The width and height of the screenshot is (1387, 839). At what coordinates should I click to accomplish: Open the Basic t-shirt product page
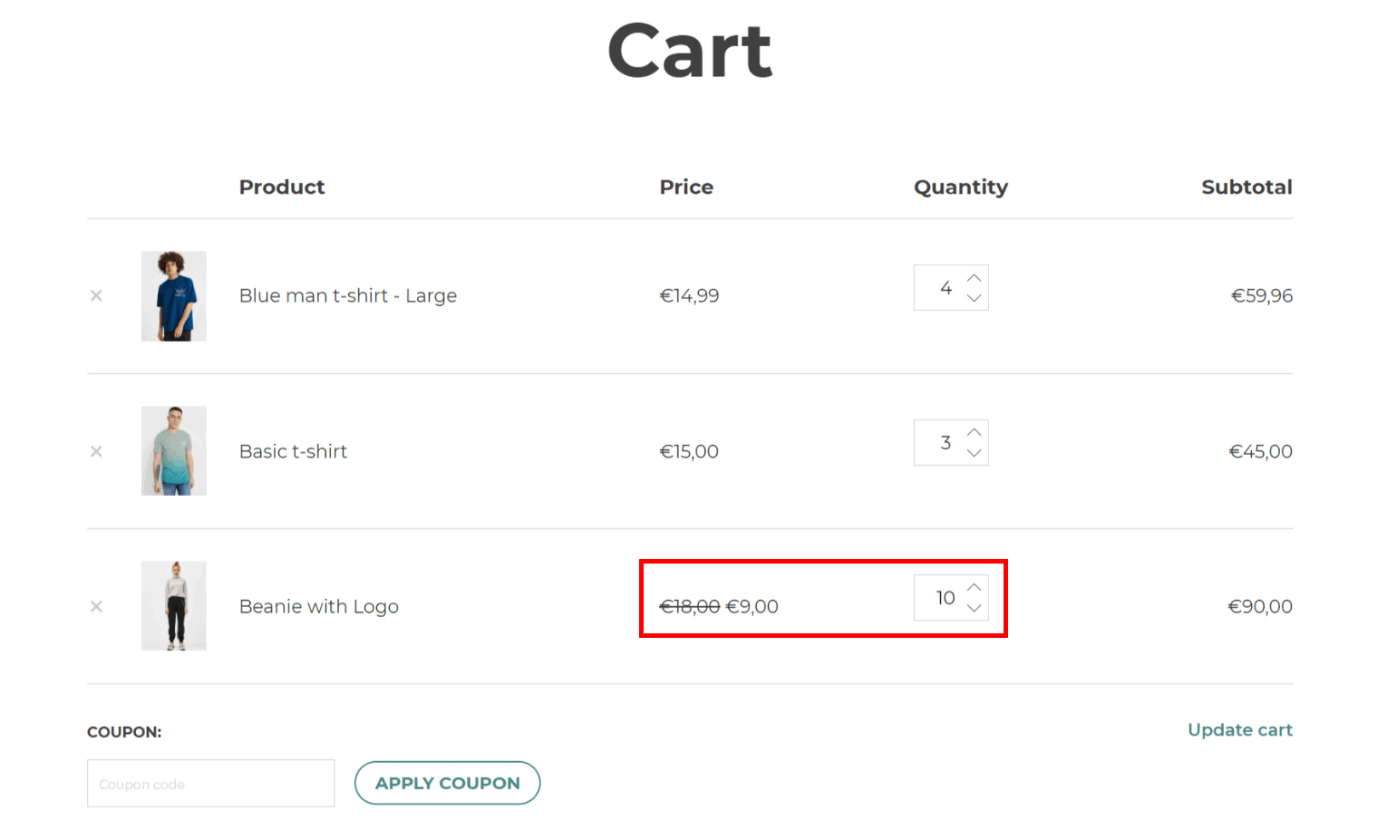pos(293,451)
